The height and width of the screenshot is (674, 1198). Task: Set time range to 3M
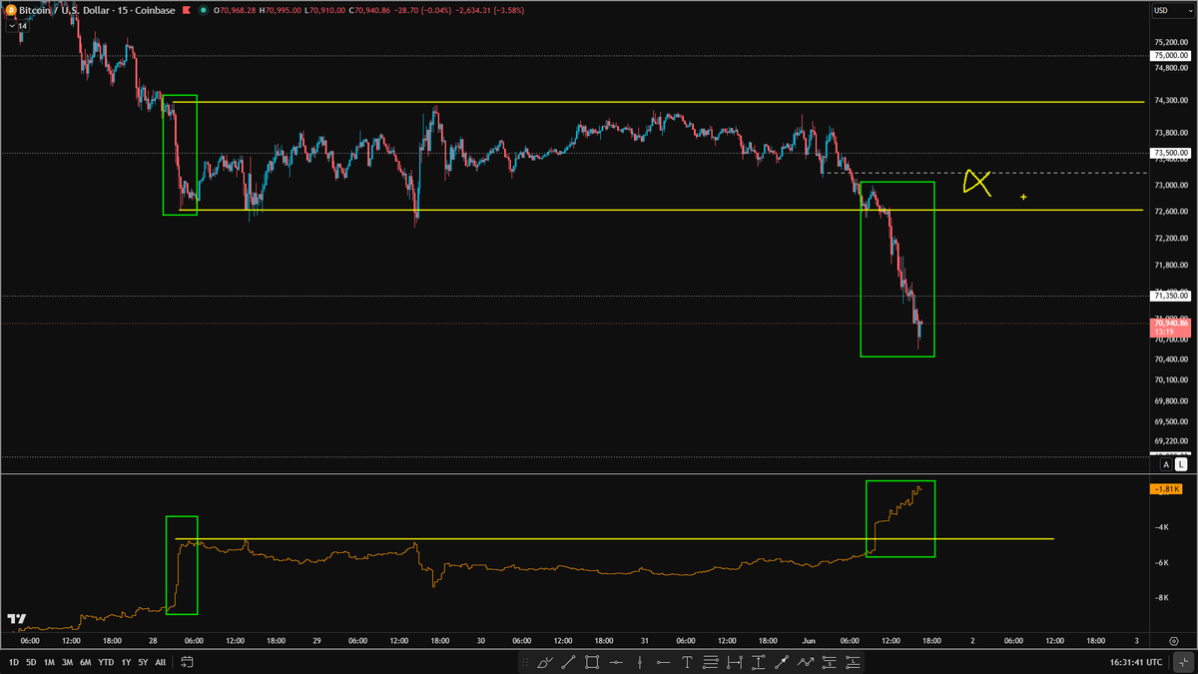[67, 662]
